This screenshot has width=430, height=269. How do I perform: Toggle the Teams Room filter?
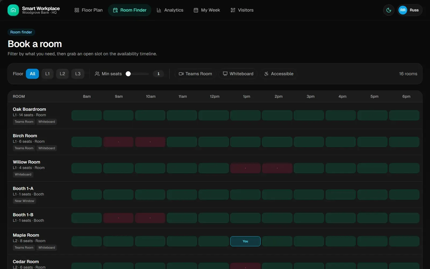[195, 74]
